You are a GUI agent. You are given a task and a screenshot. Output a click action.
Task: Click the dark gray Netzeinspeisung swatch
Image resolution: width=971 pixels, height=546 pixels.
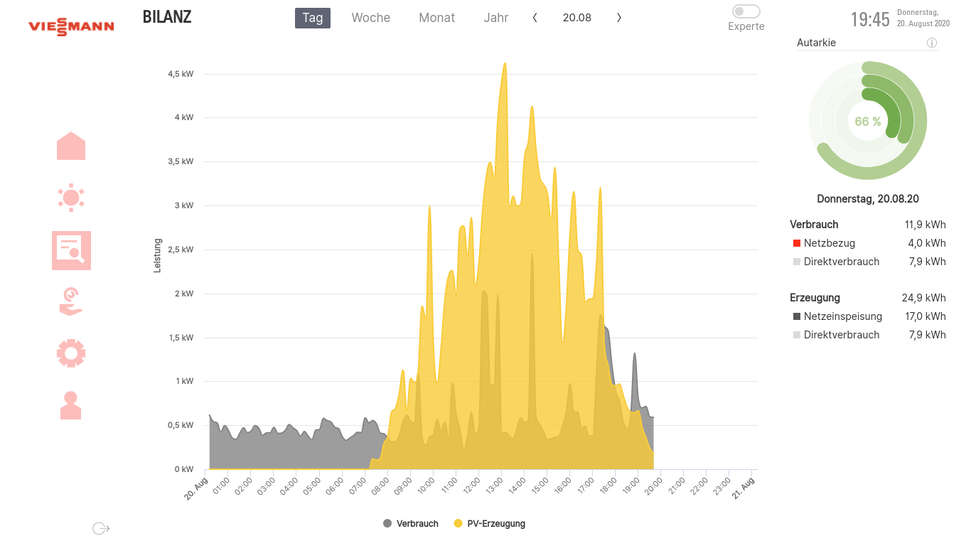coord(797,316)
